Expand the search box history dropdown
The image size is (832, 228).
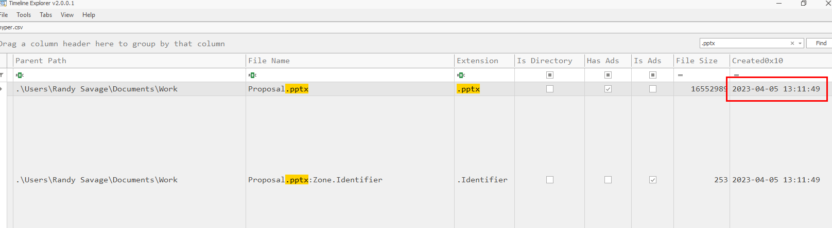(800, 43)
